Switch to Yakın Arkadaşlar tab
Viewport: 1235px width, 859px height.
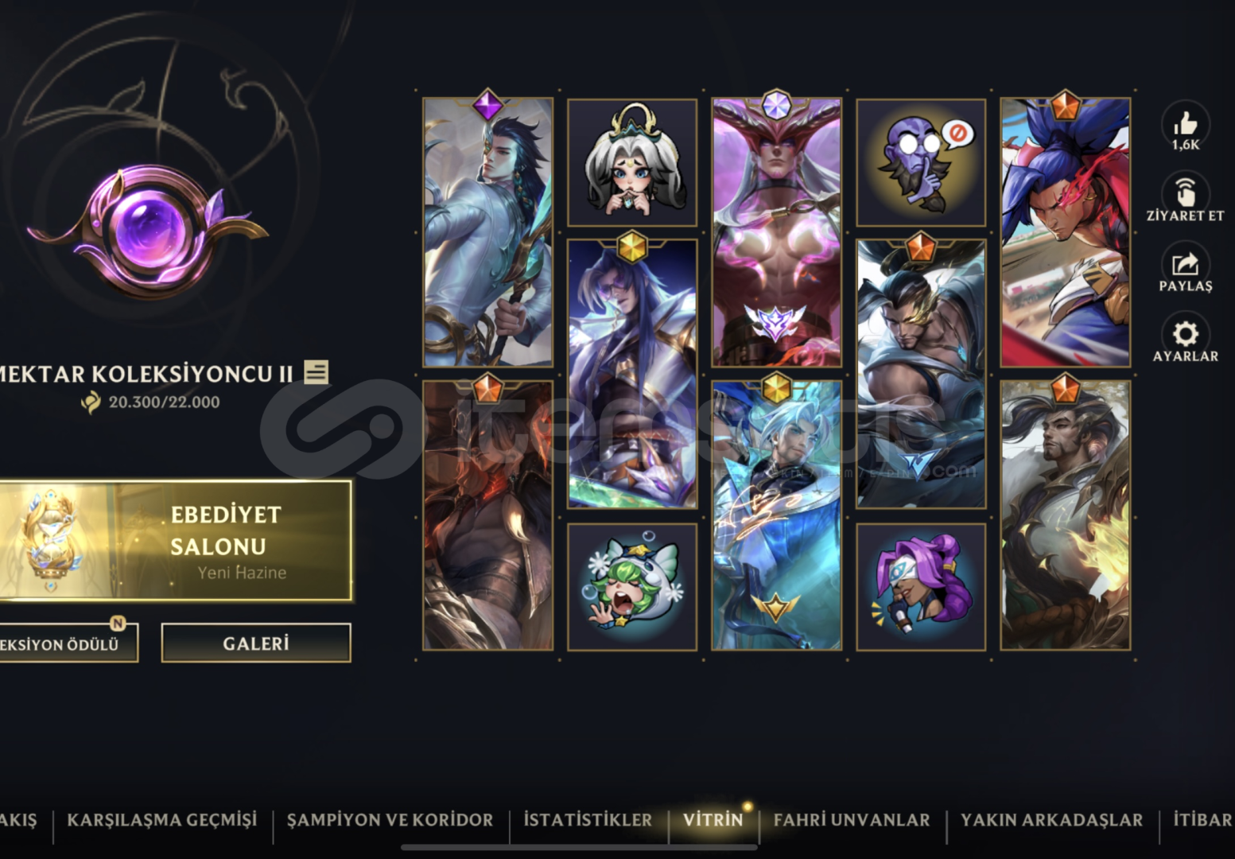click(x=1051, y=820)
